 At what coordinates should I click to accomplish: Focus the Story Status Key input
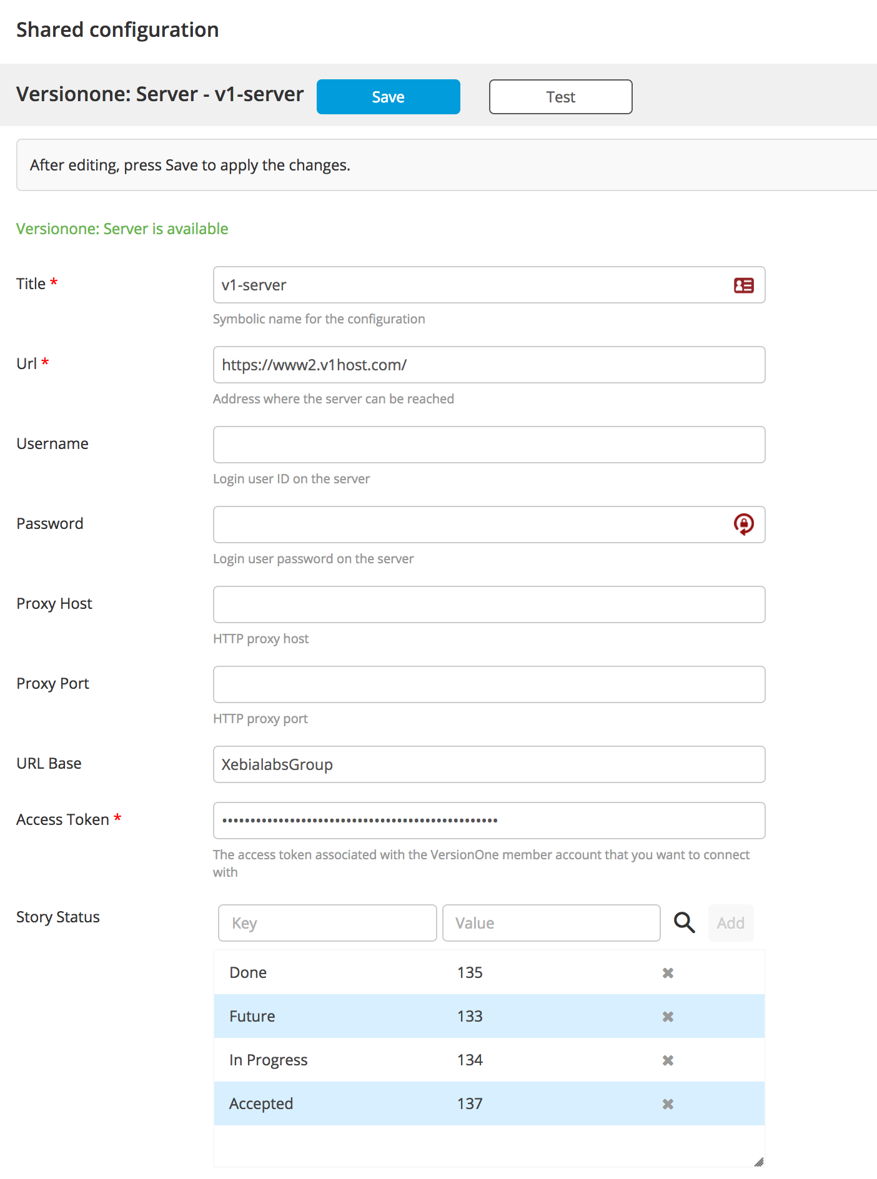327,923
